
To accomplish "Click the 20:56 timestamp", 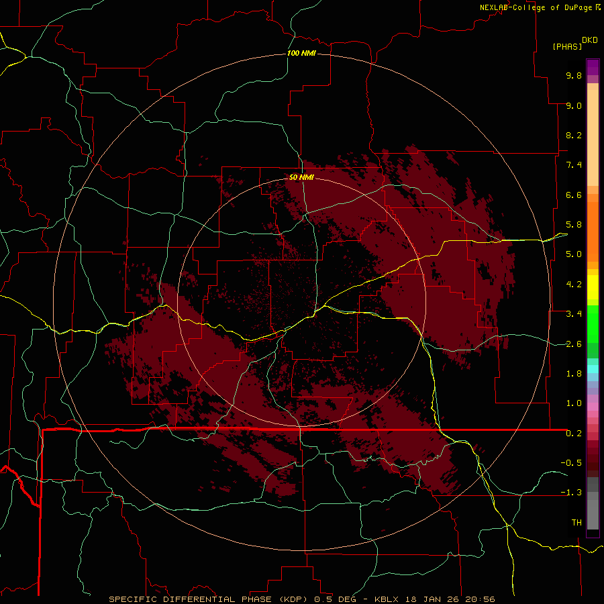I will tap(481, 599).
